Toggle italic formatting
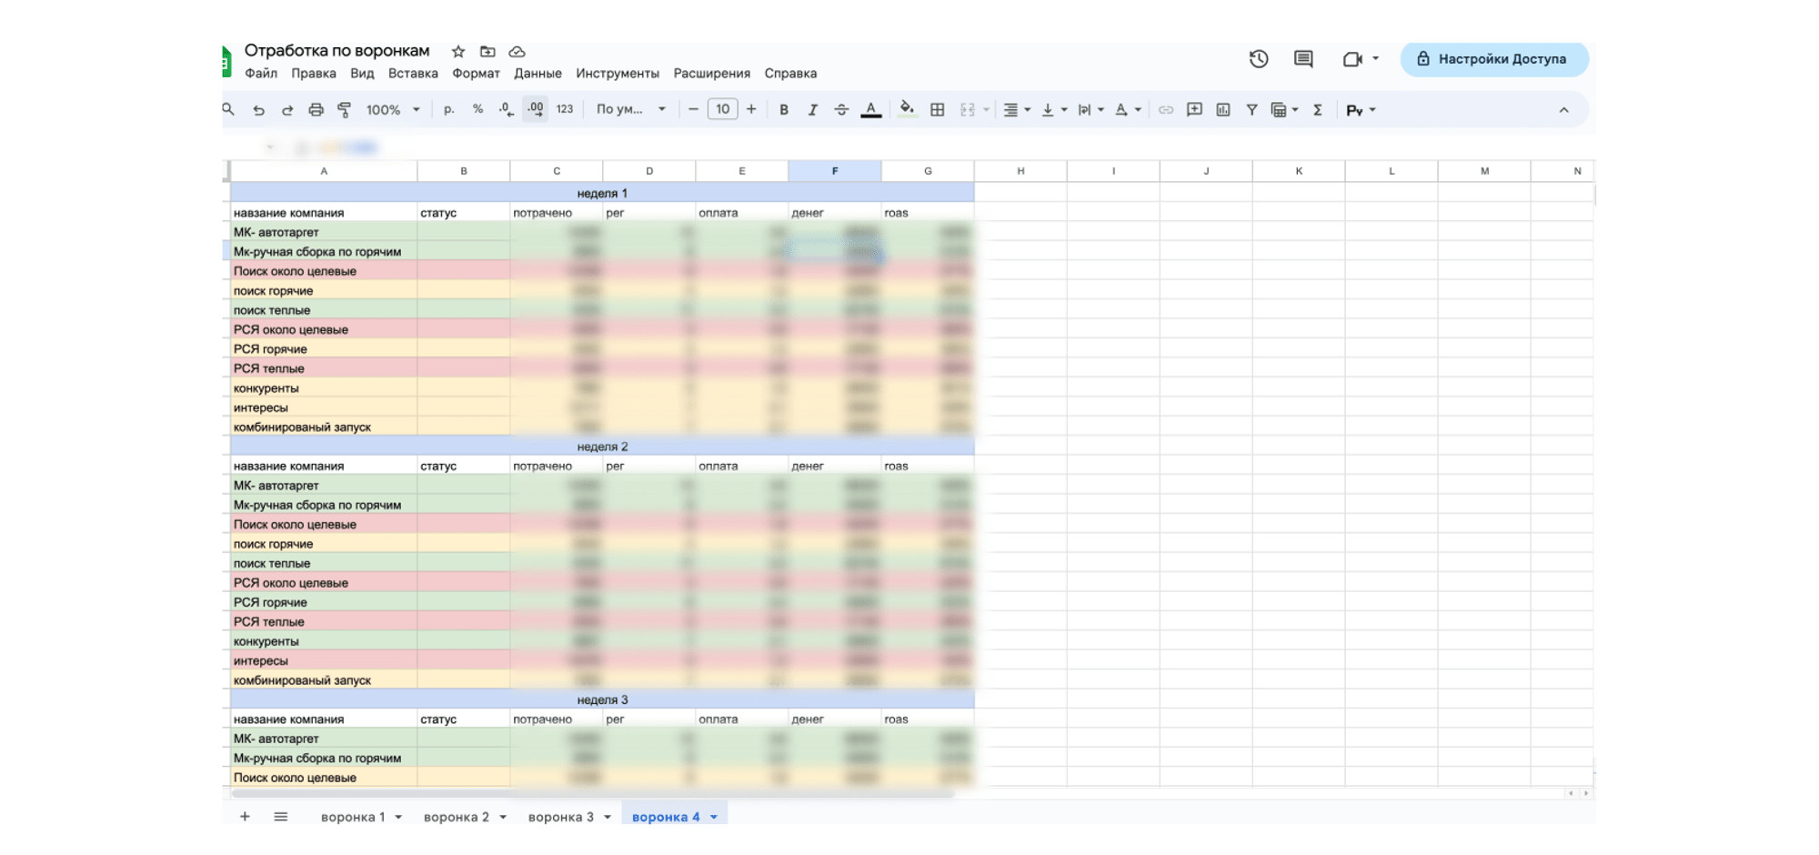The height and width of the screenshot is (855, 1819). tap(812, 110)
